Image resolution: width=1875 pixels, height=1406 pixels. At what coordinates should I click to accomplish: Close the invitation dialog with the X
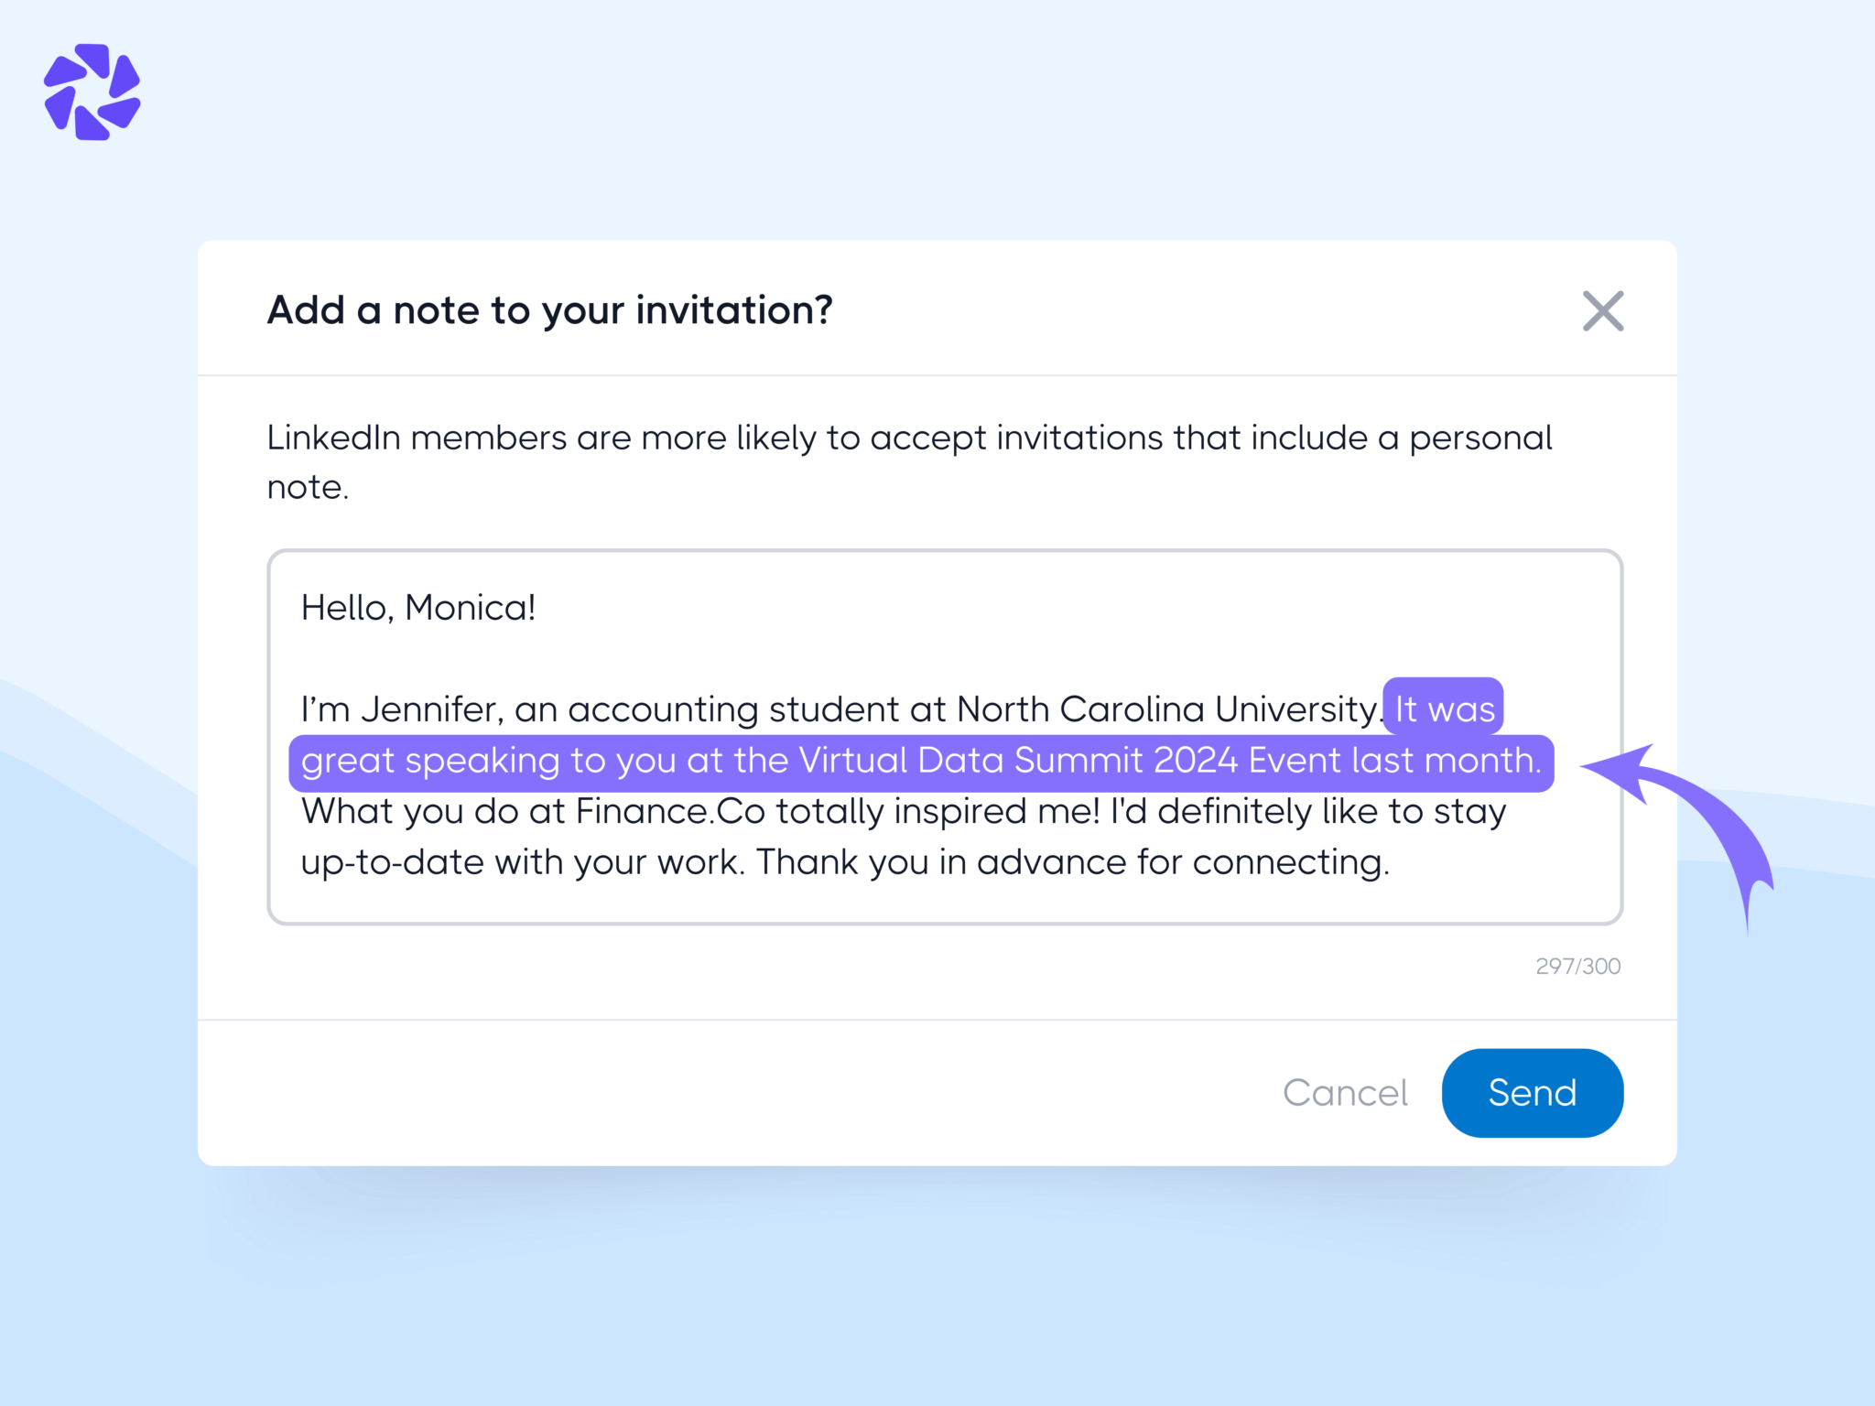click(x=1603, y=312)
